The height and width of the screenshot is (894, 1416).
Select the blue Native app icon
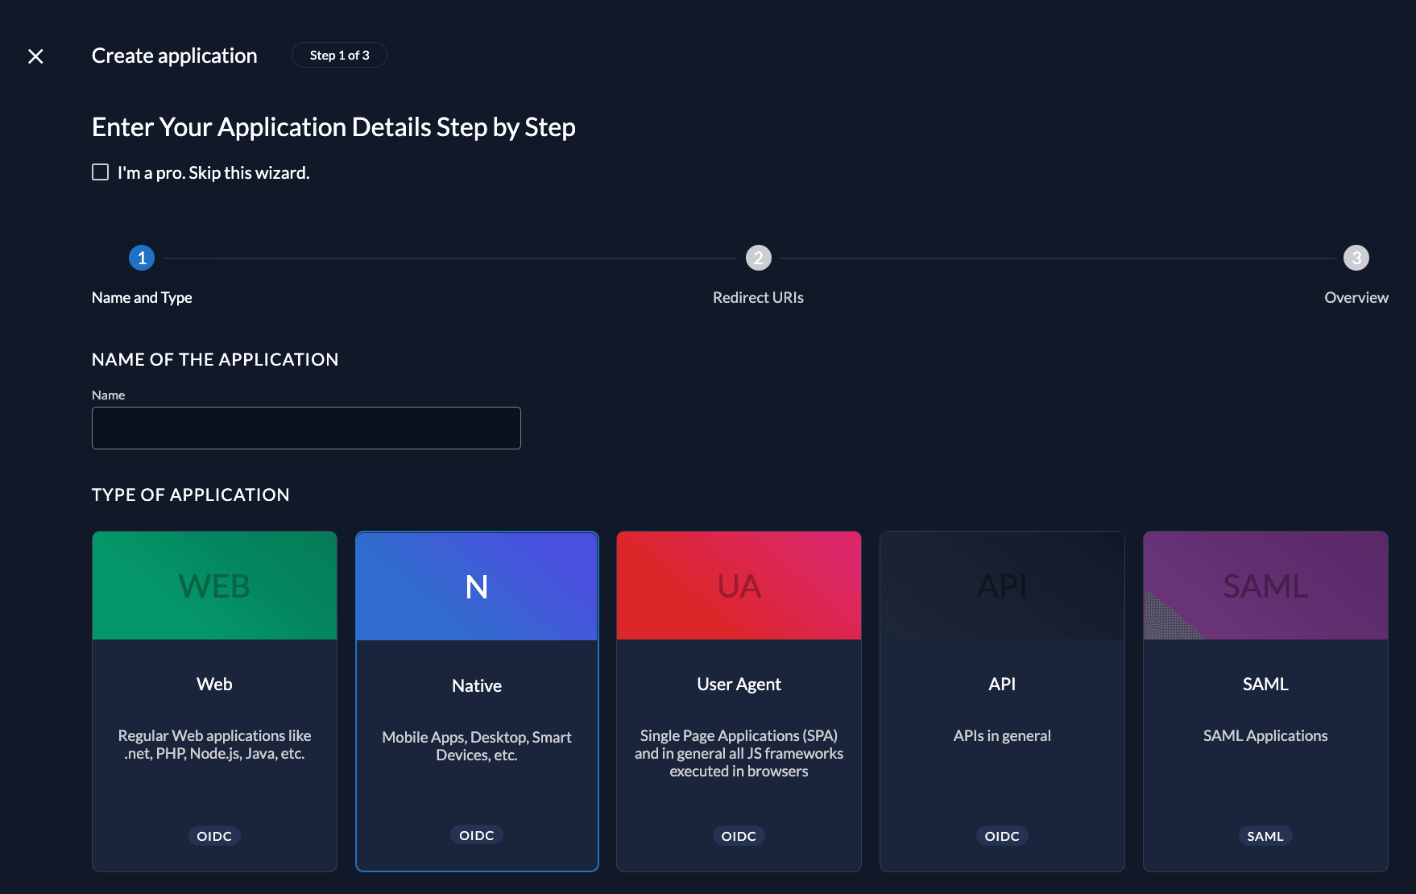point(476,585)
